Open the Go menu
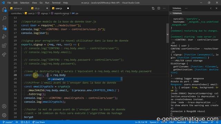 point(41,3)
